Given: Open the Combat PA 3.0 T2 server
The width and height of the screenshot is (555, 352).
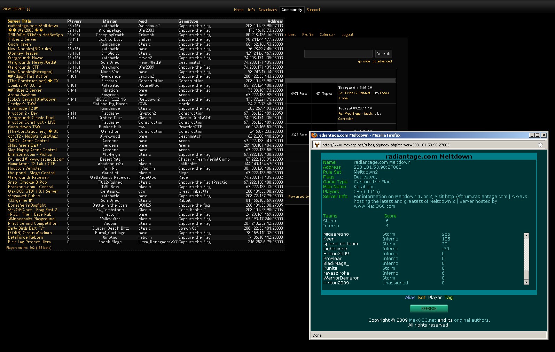Looking at the screenshot, I should [24, 85].
